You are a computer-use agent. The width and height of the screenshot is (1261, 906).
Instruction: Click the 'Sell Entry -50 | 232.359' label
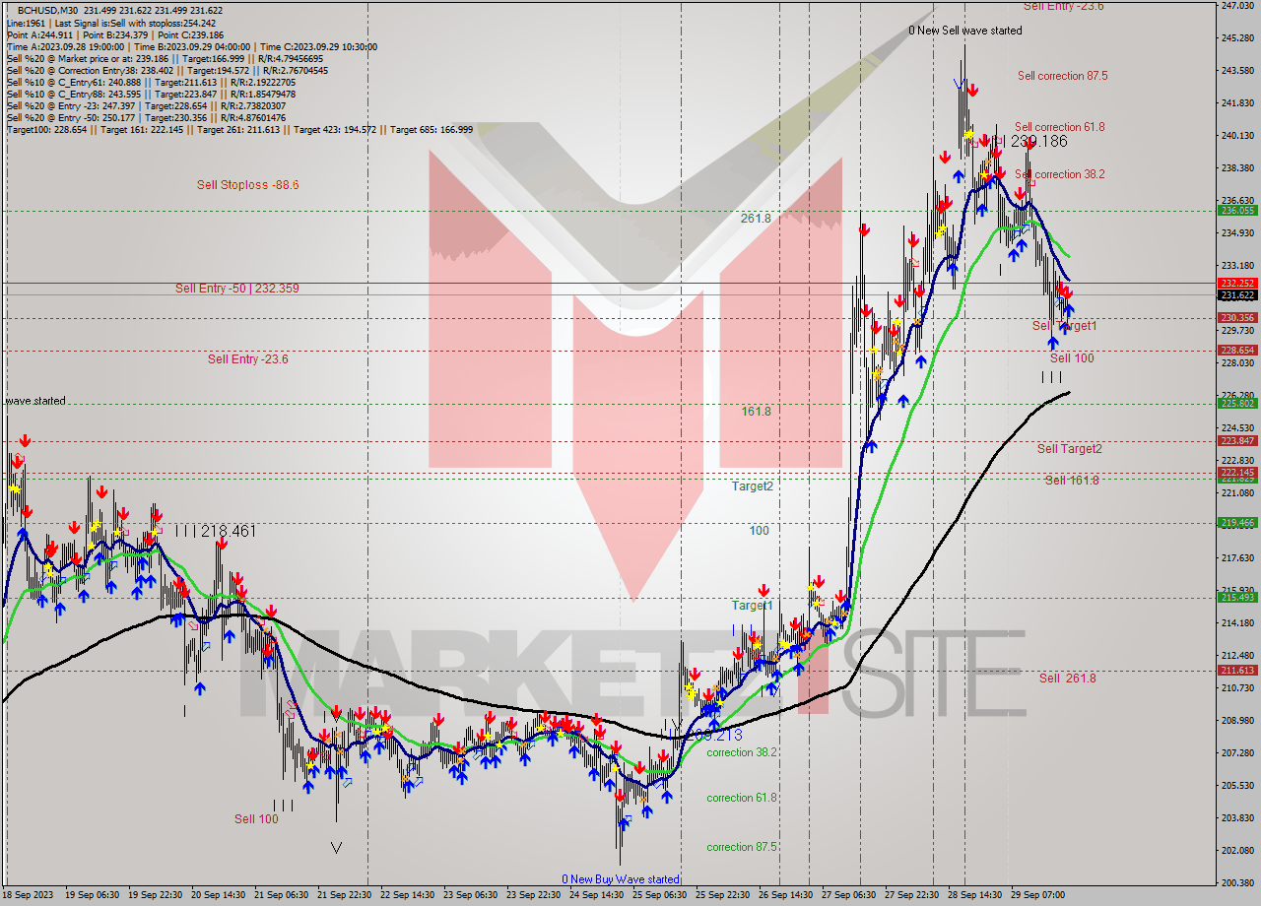(x=236, y=289)
